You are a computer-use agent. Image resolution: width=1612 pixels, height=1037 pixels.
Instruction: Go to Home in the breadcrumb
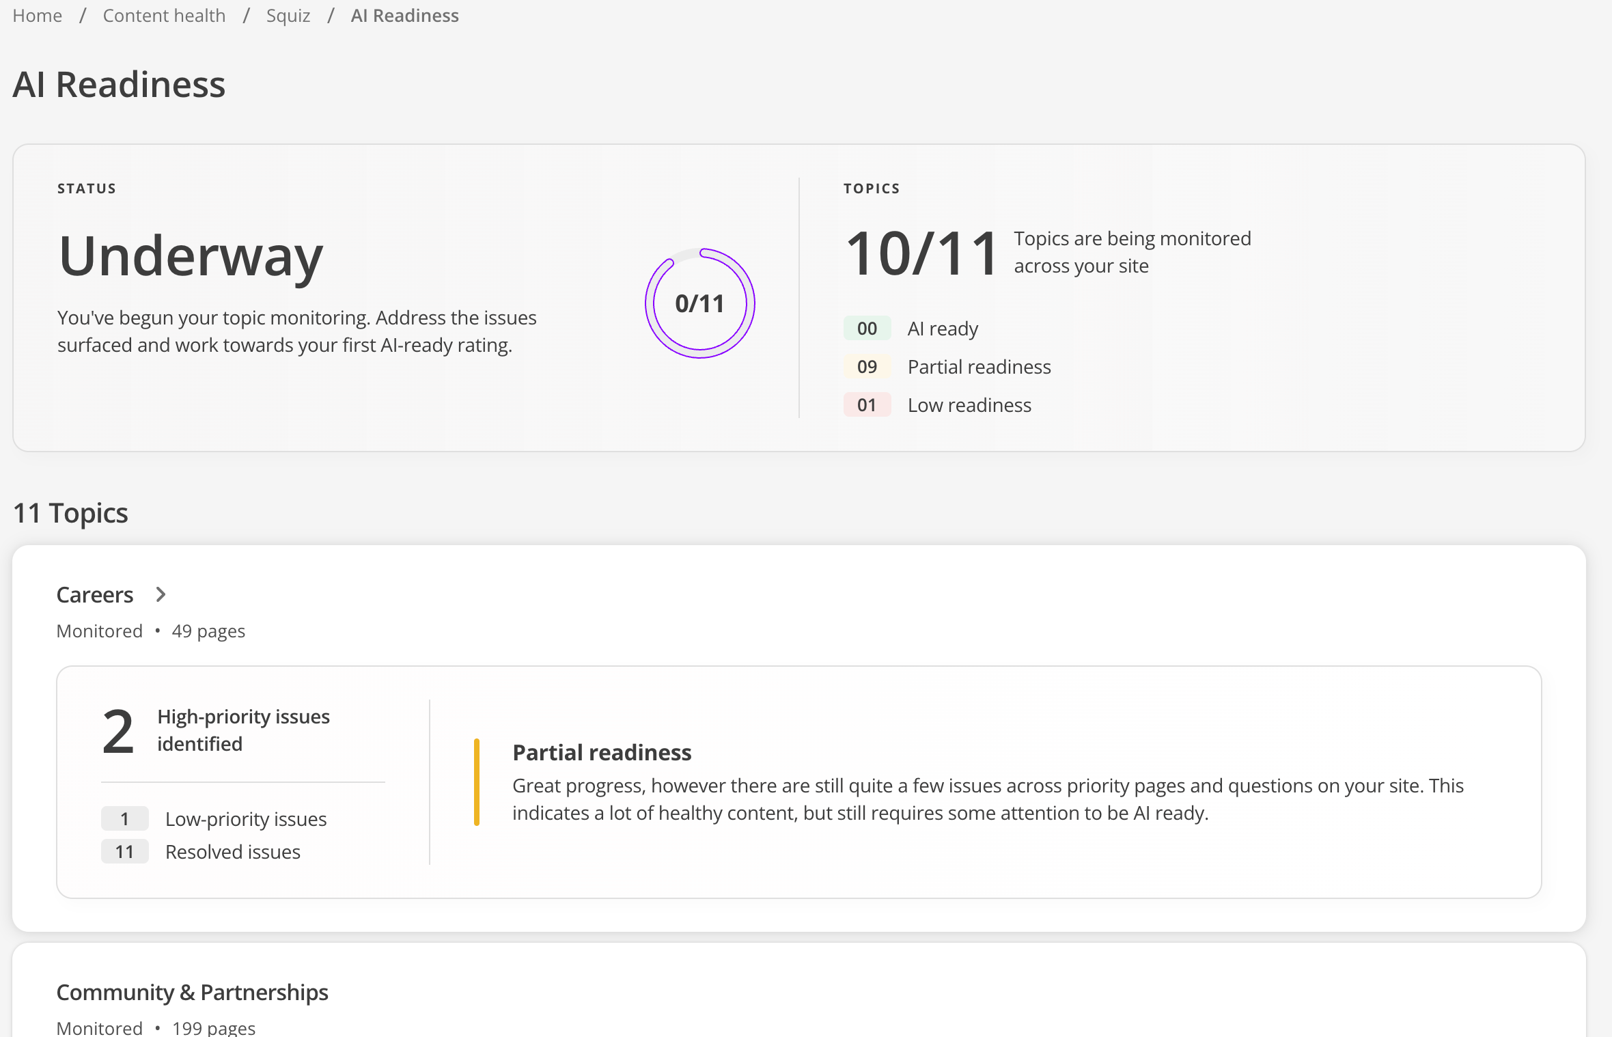[x=37, y=15]
